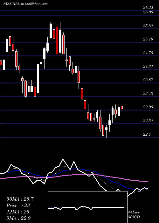Click the tallest red candle near the 26.22 peak
The height and width of the screenshot is (223, 159).
pos(57,40)
